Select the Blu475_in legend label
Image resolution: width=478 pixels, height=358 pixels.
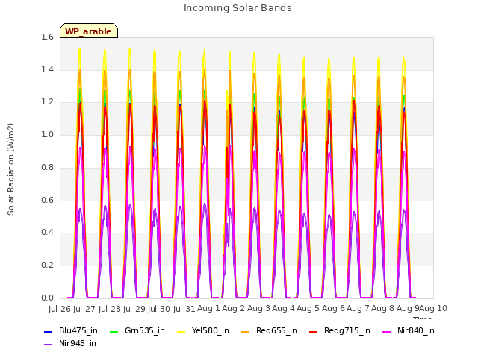pos(78,331)
